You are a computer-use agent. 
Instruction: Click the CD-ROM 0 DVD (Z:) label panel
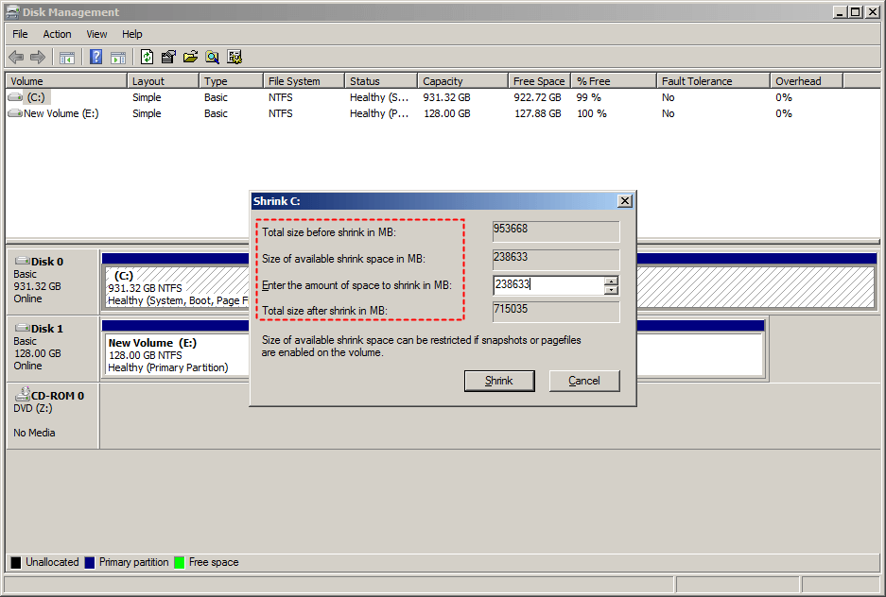[53, 416]
